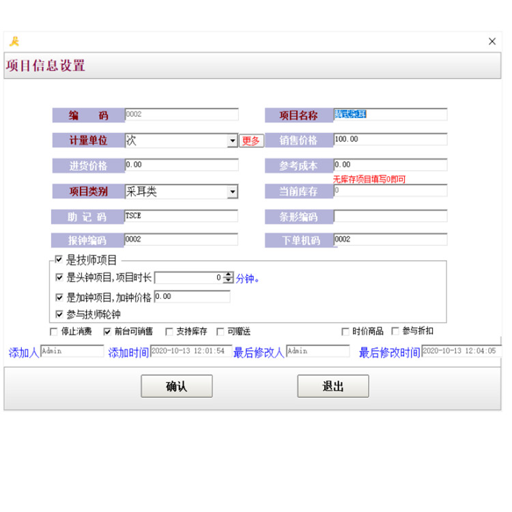Uncheck 参与技师轮钟 checkbox

pos(59,315)
